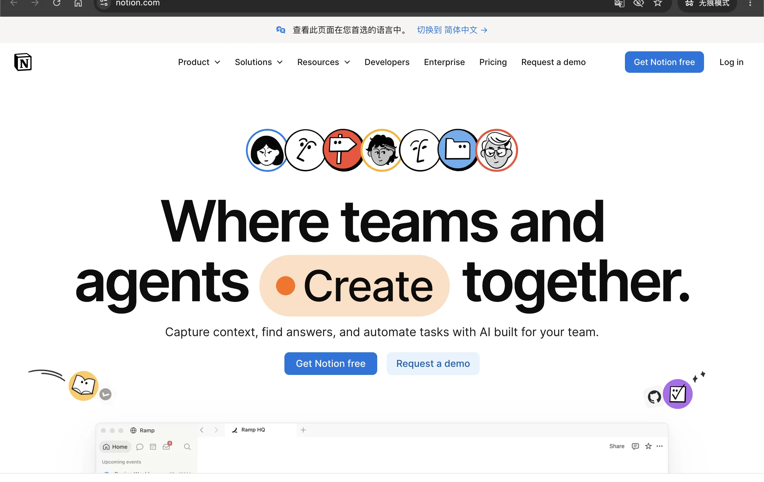The image size is (764, 482).
Task: Click the hero Get Notion free button
Action: [x=330, y=363]
